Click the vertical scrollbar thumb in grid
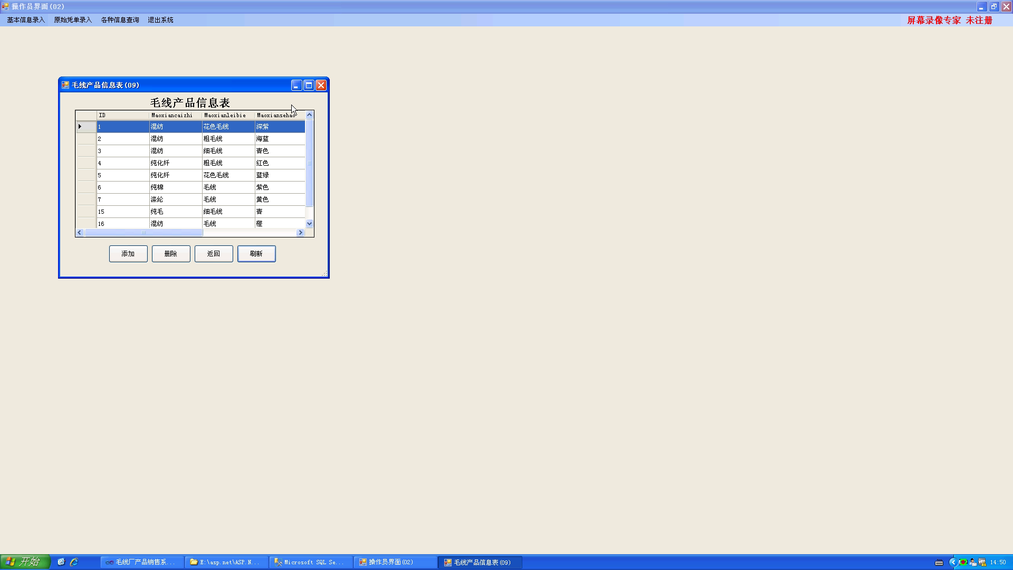Screen dimensions: 1013x570 (x=310, y=163)
